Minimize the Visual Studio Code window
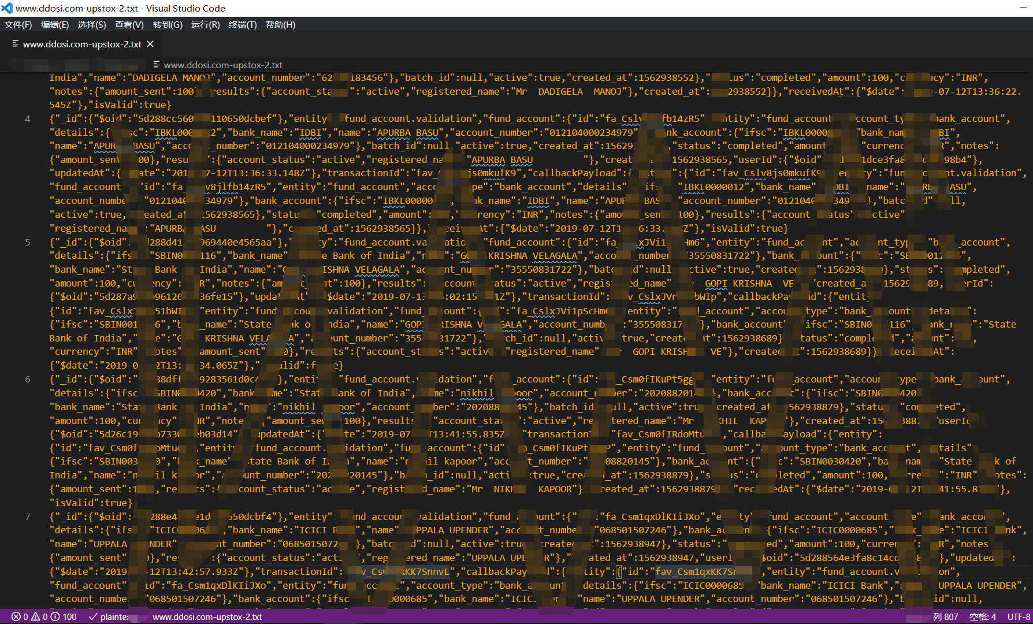The image size is (1033, 624). click(x=1024, y=8)
